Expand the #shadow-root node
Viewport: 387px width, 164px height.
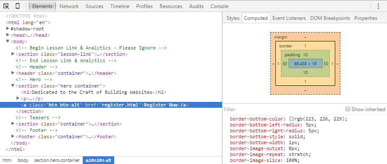[8, 29]
